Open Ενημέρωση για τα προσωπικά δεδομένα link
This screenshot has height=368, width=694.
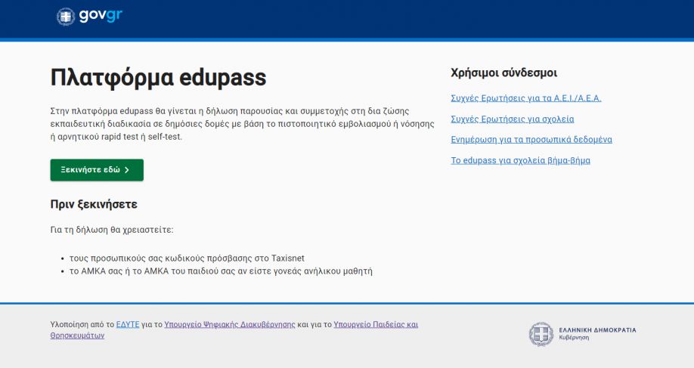coord(531,140)
